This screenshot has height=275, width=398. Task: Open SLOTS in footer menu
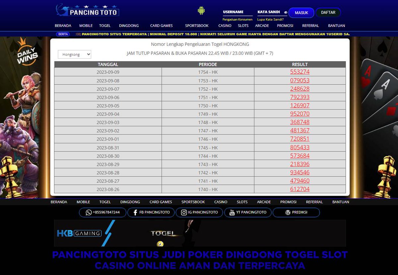click(242, 202)
